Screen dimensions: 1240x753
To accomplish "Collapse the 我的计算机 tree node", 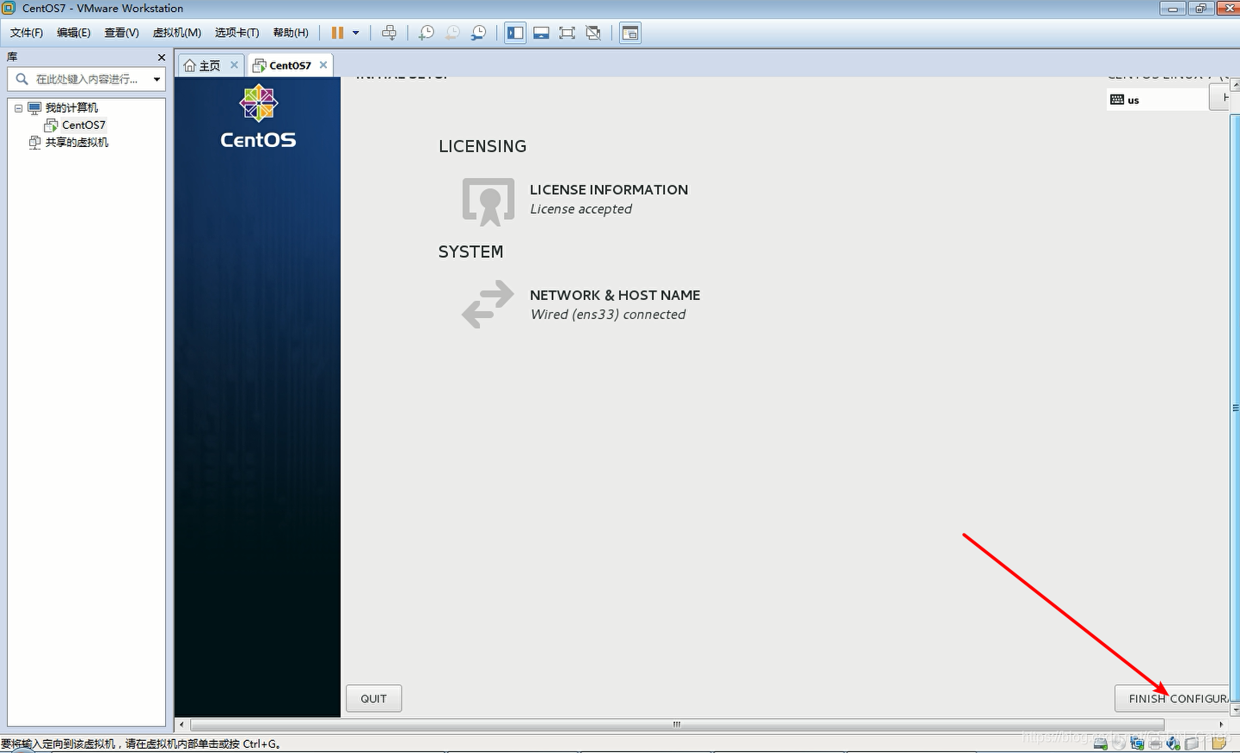I will [x=18, y=108].
